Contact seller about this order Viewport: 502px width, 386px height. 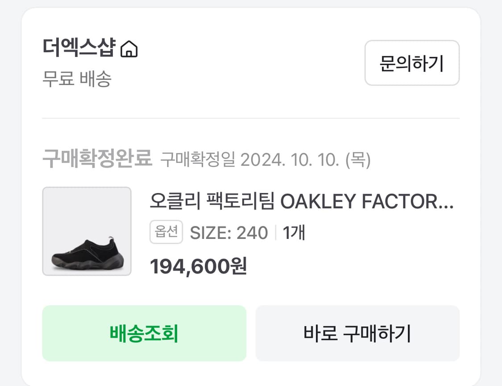coord(411,63)
